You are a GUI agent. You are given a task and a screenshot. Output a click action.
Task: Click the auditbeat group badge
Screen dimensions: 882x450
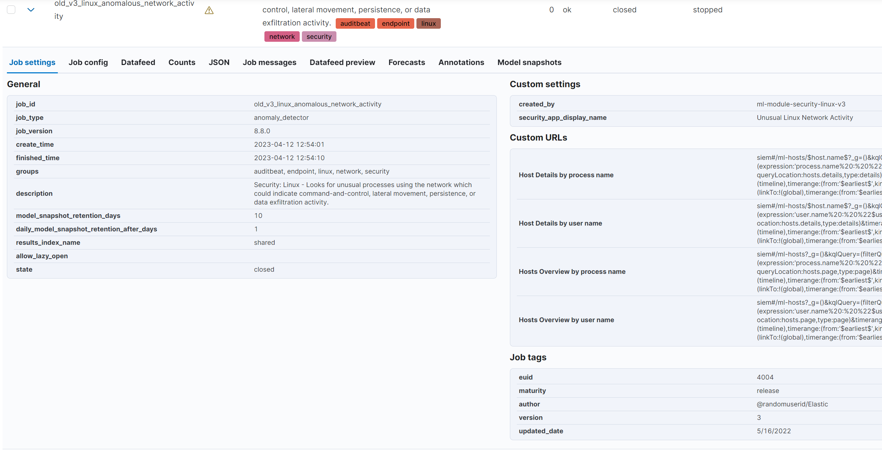pyautogui.click(x=355, y=24)
